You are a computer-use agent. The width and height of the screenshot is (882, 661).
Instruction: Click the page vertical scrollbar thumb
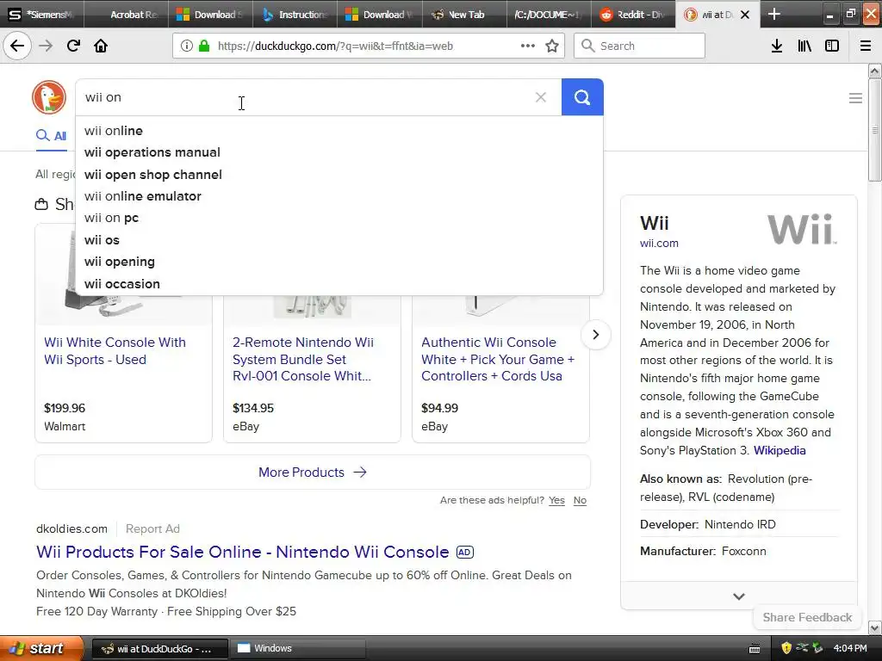[x=874, y=131]
